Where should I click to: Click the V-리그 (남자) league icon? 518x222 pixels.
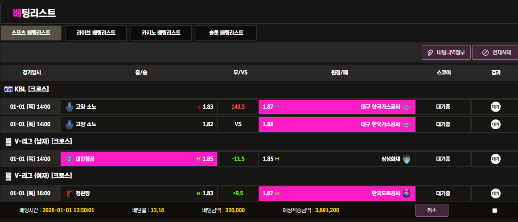(x=8, y=141)
